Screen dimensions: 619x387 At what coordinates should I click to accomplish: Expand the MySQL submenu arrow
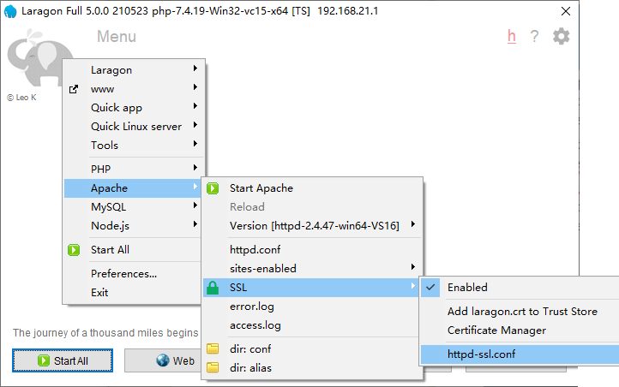[195, 205]
